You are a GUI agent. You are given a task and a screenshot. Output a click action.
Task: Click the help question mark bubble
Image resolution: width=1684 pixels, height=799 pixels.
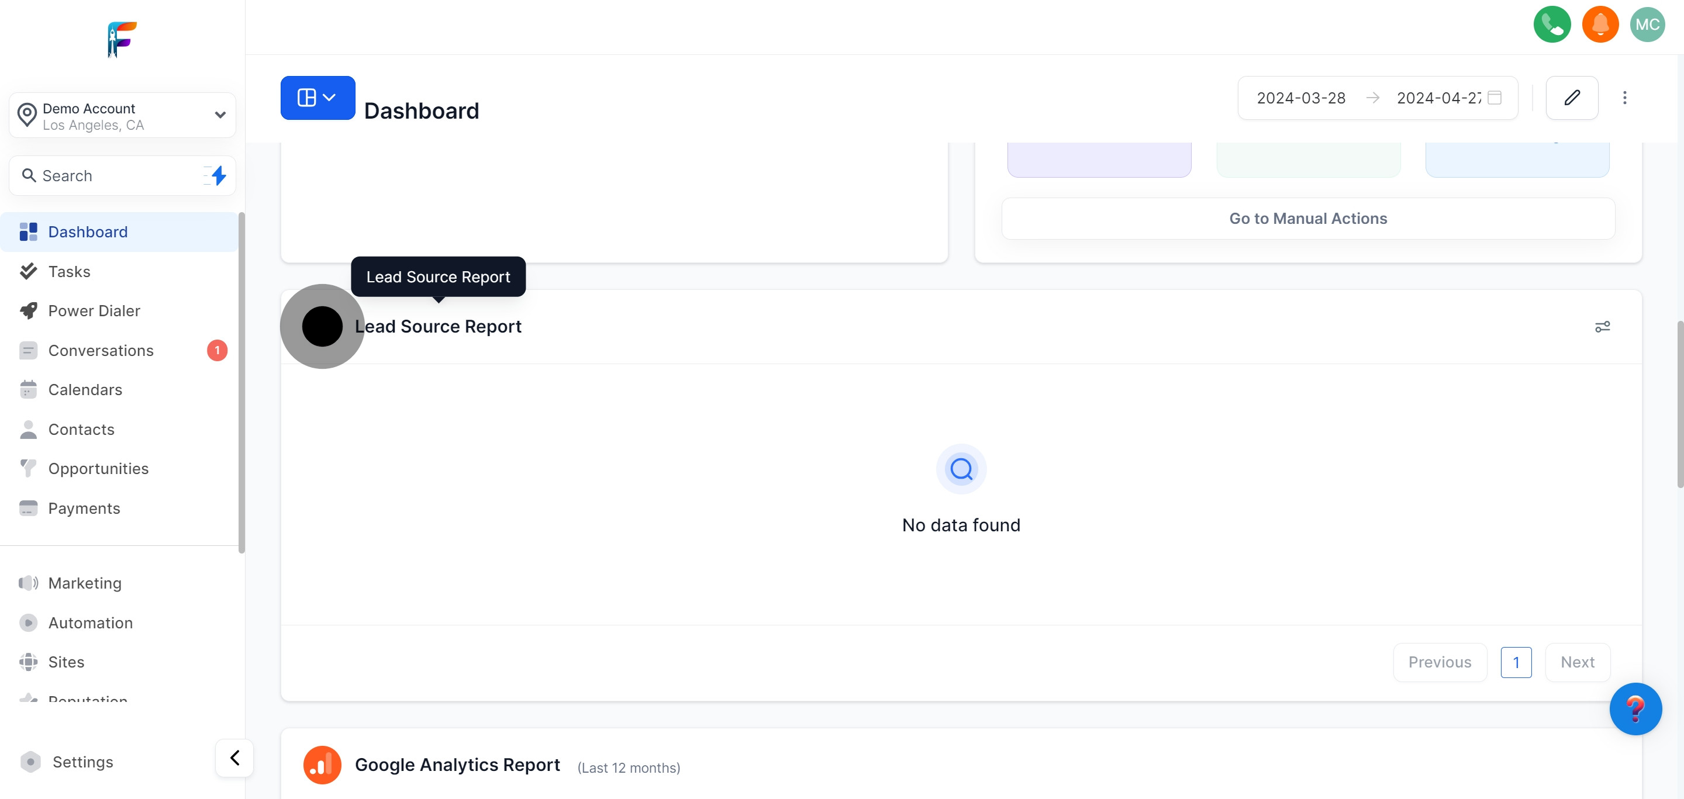pos(1636,708)
